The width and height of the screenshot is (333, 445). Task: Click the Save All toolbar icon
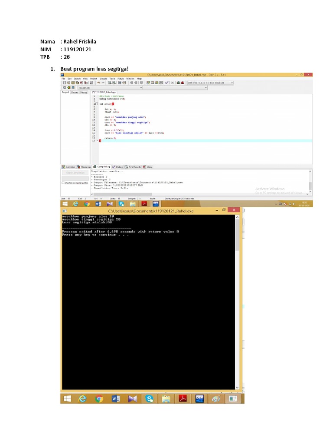coord(77,83)
